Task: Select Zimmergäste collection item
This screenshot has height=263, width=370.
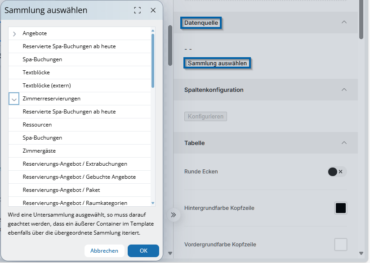Action: [x=39, y=151]
